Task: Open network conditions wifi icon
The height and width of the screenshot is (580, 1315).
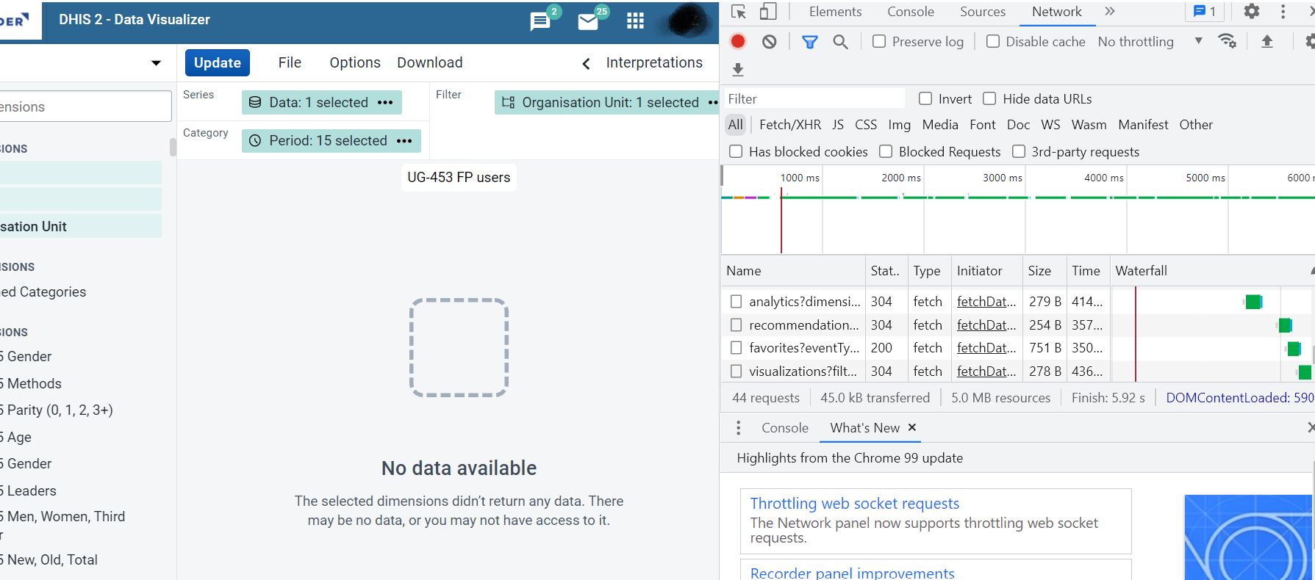Action: (x=1227, y=41)
